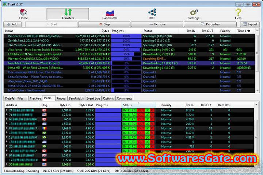The width and height of the screenshot is (263, 175).
Task: Open the Options tab
Action: 108,98
